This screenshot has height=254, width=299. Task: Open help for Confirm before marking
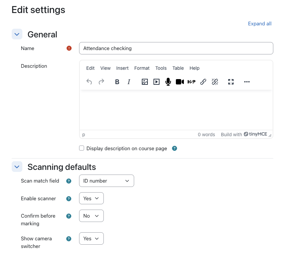[x=69, y=216]
